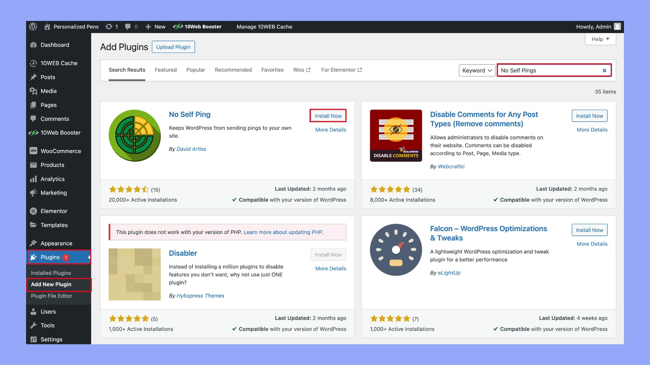
Task: Switch to the Popular tab
Action: click(196, 70)
